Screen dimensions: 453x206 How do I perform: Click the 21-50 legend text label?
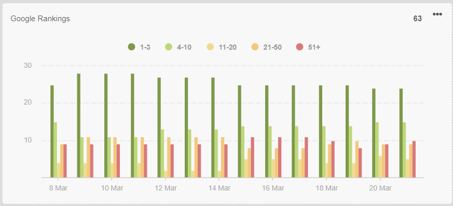(x=272, y=47)
